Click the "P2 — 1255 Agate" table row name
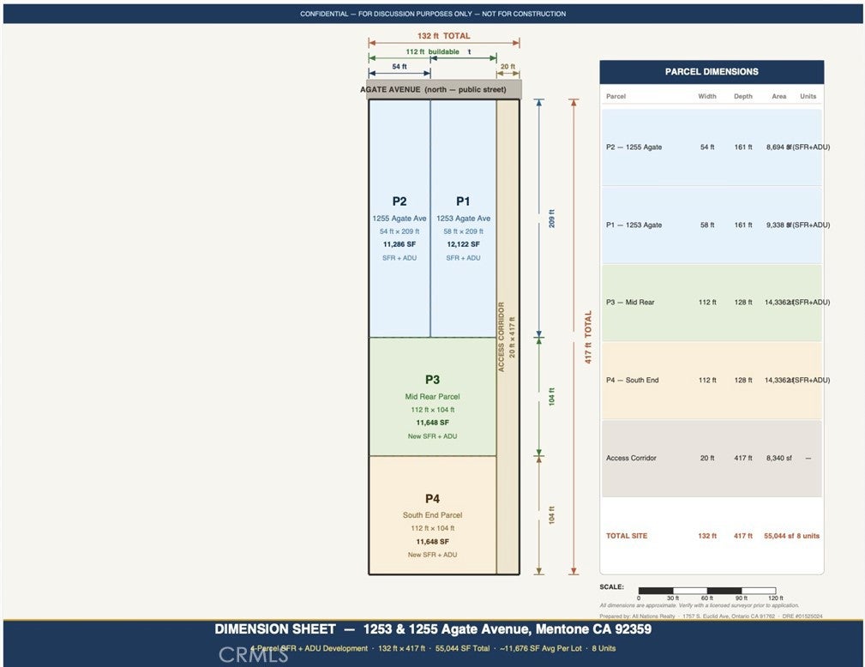Viewport: 865px width, 667px height. point(634,147)
